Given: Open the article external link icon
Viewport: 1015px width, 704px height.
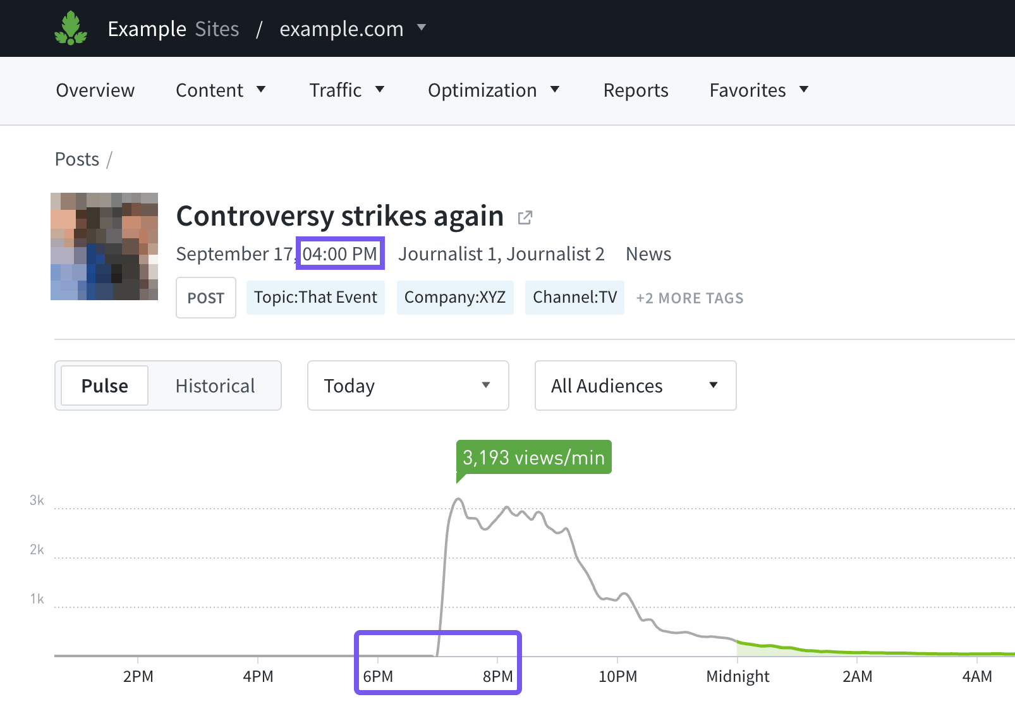Looking at the screenshot, I should tap(525, 218).
